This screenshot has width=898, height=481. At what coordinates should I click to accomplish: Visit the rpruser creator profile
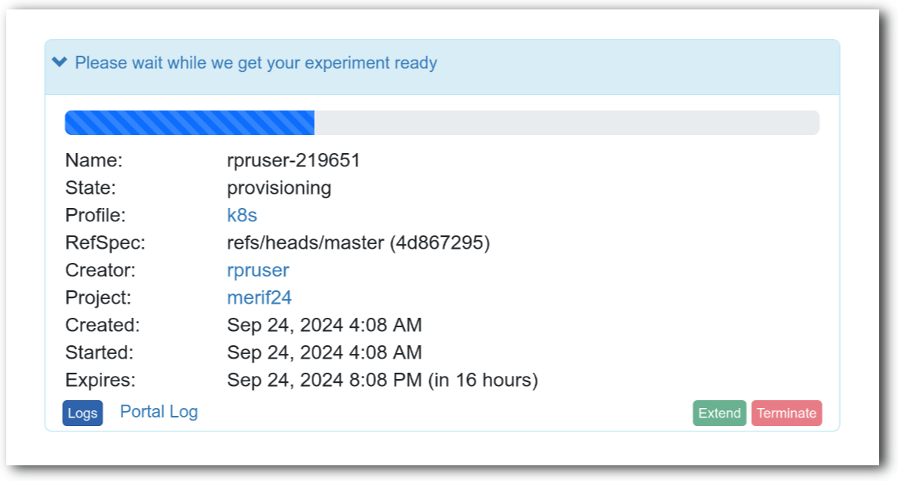(x=257, y=270)
